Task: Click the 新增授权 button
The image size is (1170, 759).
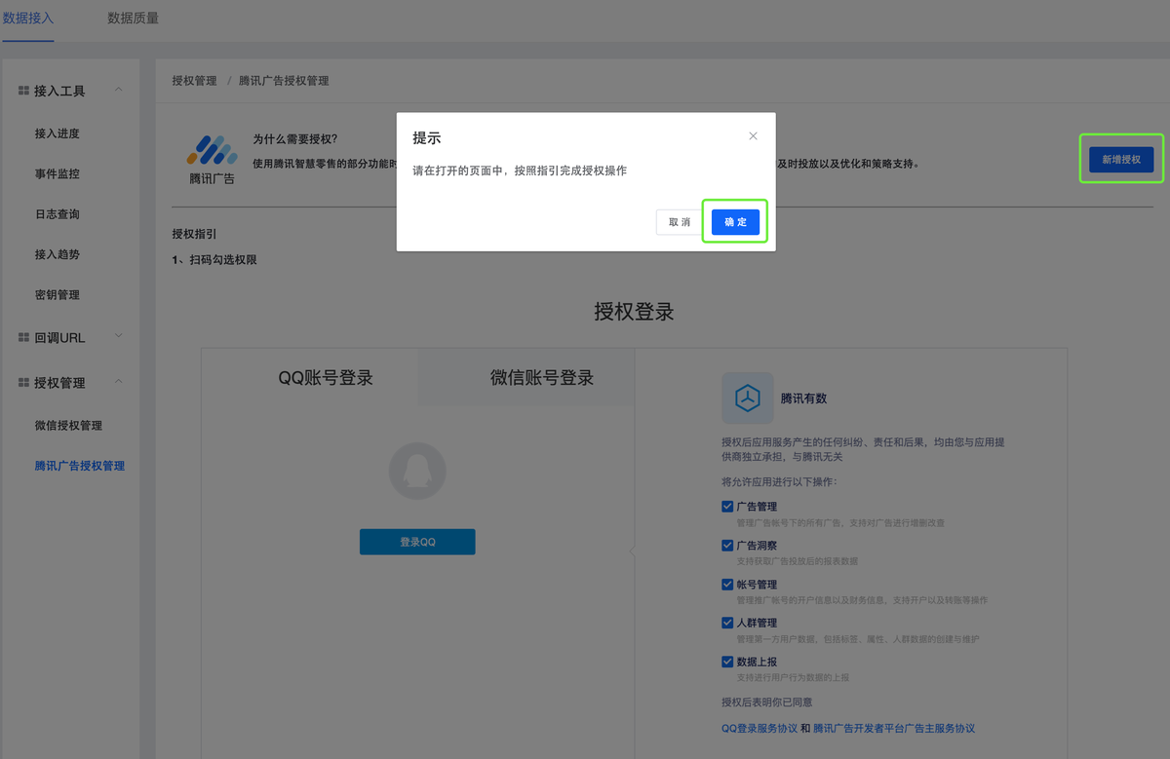Action: 1120,158
